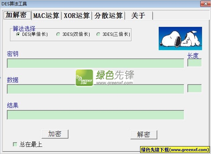The image size is (211, 154).
Task: Click the 解密 button
Action: pyautogui.click(x=144, y=135)
